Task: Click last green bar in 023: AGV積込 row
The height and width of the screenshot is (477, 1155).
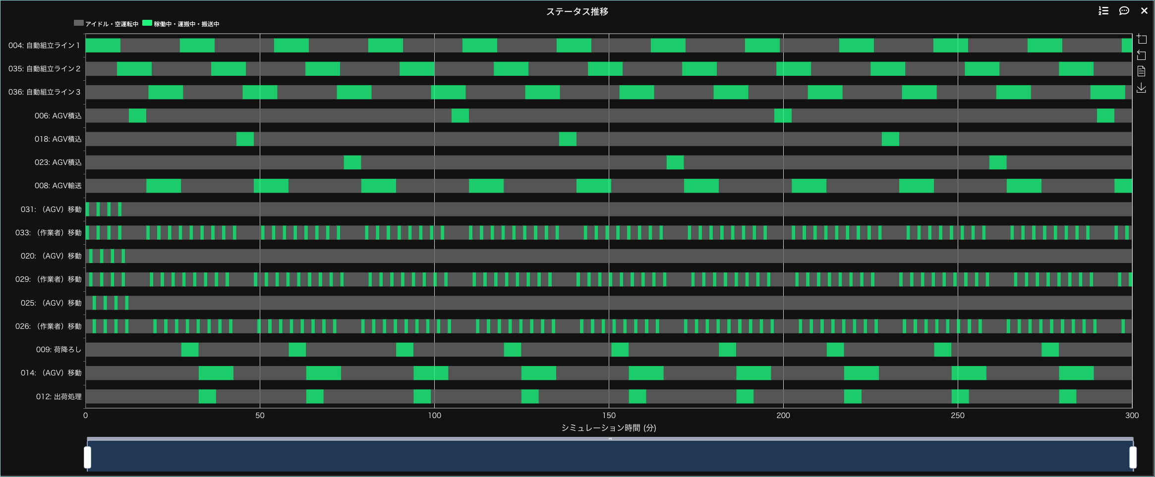Action: click(998, 162)
